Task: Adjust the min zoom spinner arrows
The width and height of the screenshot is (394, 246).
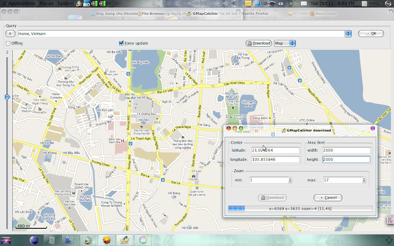Action: (x=290, y=180)
